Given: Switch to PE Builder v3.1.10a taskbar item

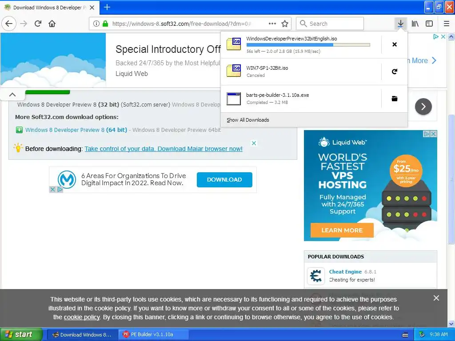Looking at the screenshot, I should (153, 334).
